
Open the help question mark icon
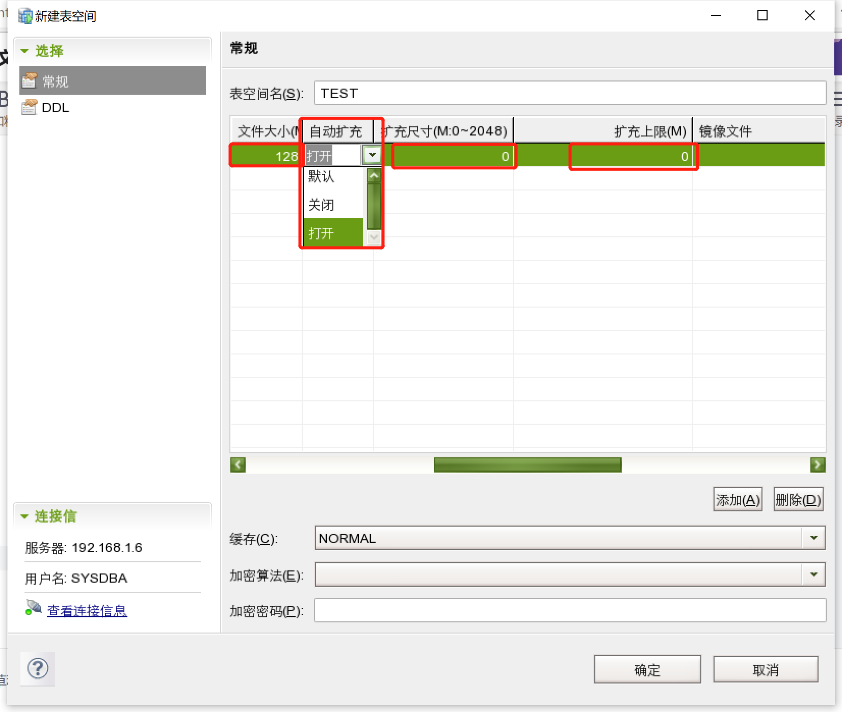(38, 669)
